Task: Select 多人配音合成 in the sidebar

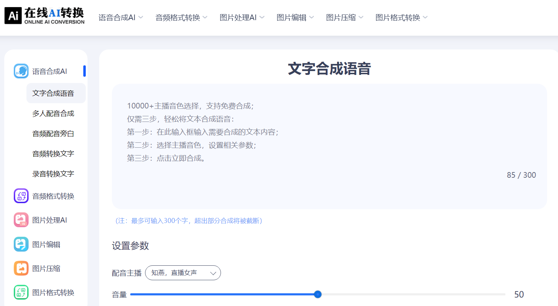Action: coord(53,113)
